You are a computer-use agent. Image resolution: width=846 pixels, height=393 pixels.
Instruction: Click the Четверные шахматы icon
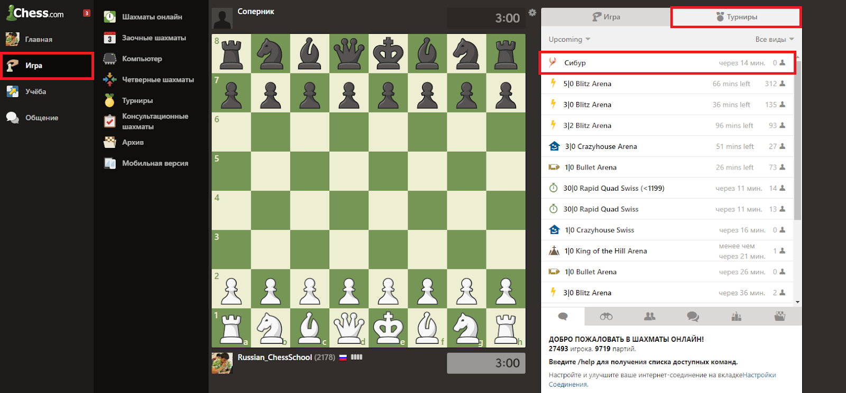(x=109, y=80)
